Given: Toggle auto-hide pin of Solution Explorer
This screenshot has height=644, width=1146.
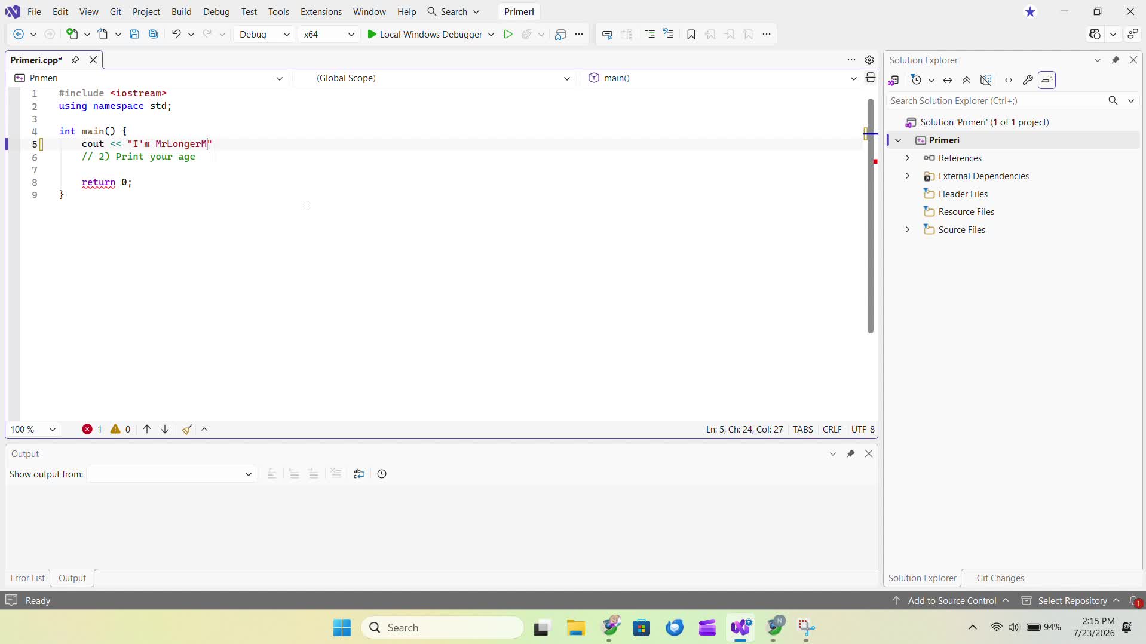Looking at the screenshot, I should click(x=1116, y=60).
